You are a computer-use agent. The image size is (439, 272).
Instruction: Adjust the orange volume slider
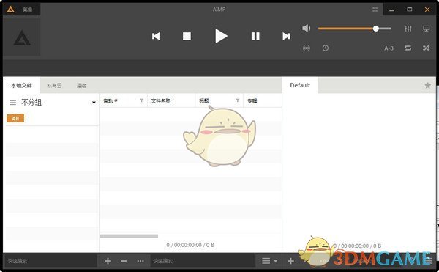pos(355,29)
